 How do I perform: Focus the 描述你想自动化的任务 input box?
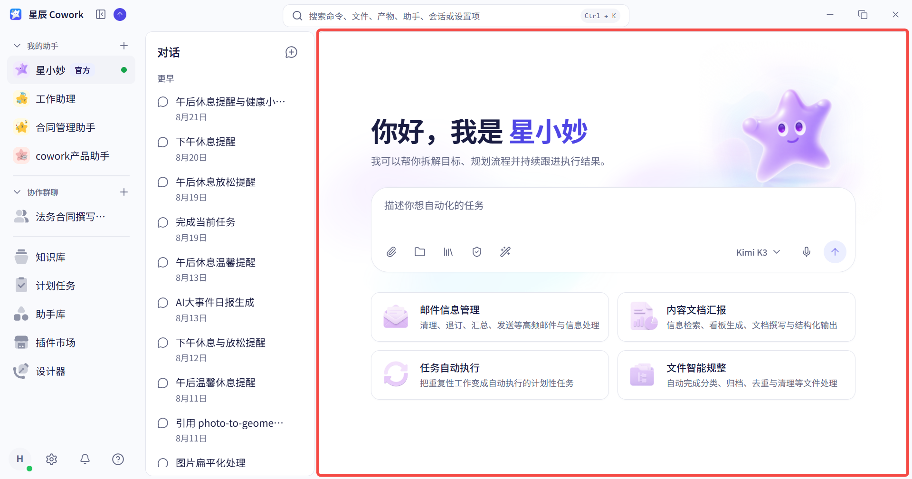point(613,213)
